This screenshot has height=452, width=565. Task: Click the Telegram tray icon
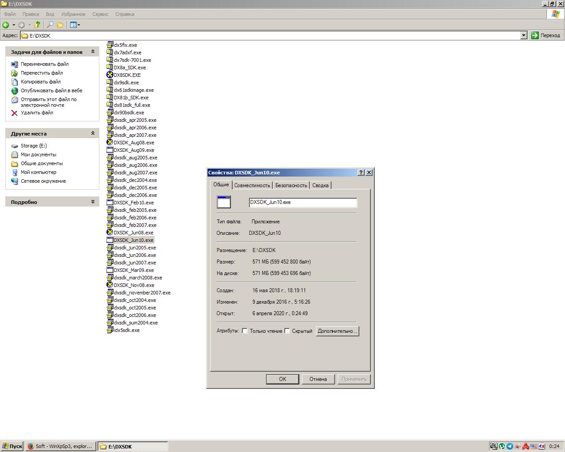[x=510, y=446]
